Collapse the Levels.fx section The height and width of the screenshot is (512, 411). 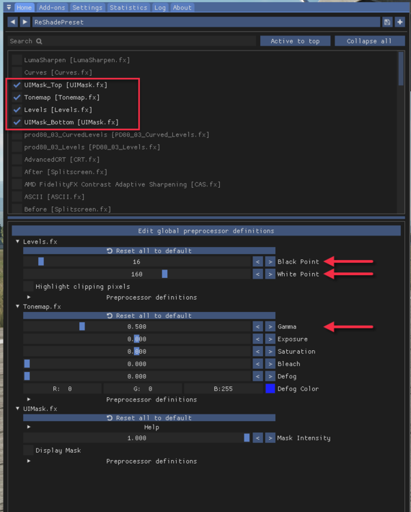[18, 242]
